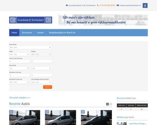This screenshot has height=125, width=157.
Task: Expand the Jaar-Année min dropdown
Action: point(20,68)
